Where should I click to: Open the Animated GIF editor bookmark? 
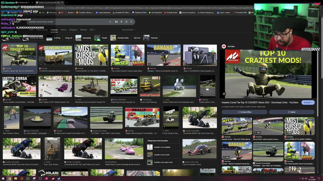(121, 13)
